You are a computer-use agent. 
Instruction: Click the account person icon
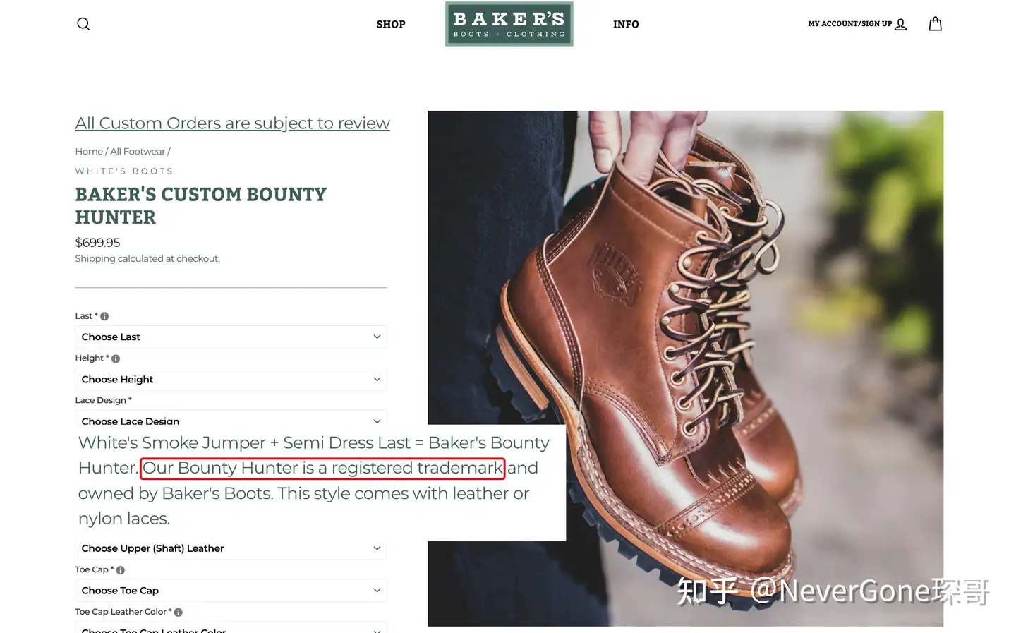(x=901, y=24)
